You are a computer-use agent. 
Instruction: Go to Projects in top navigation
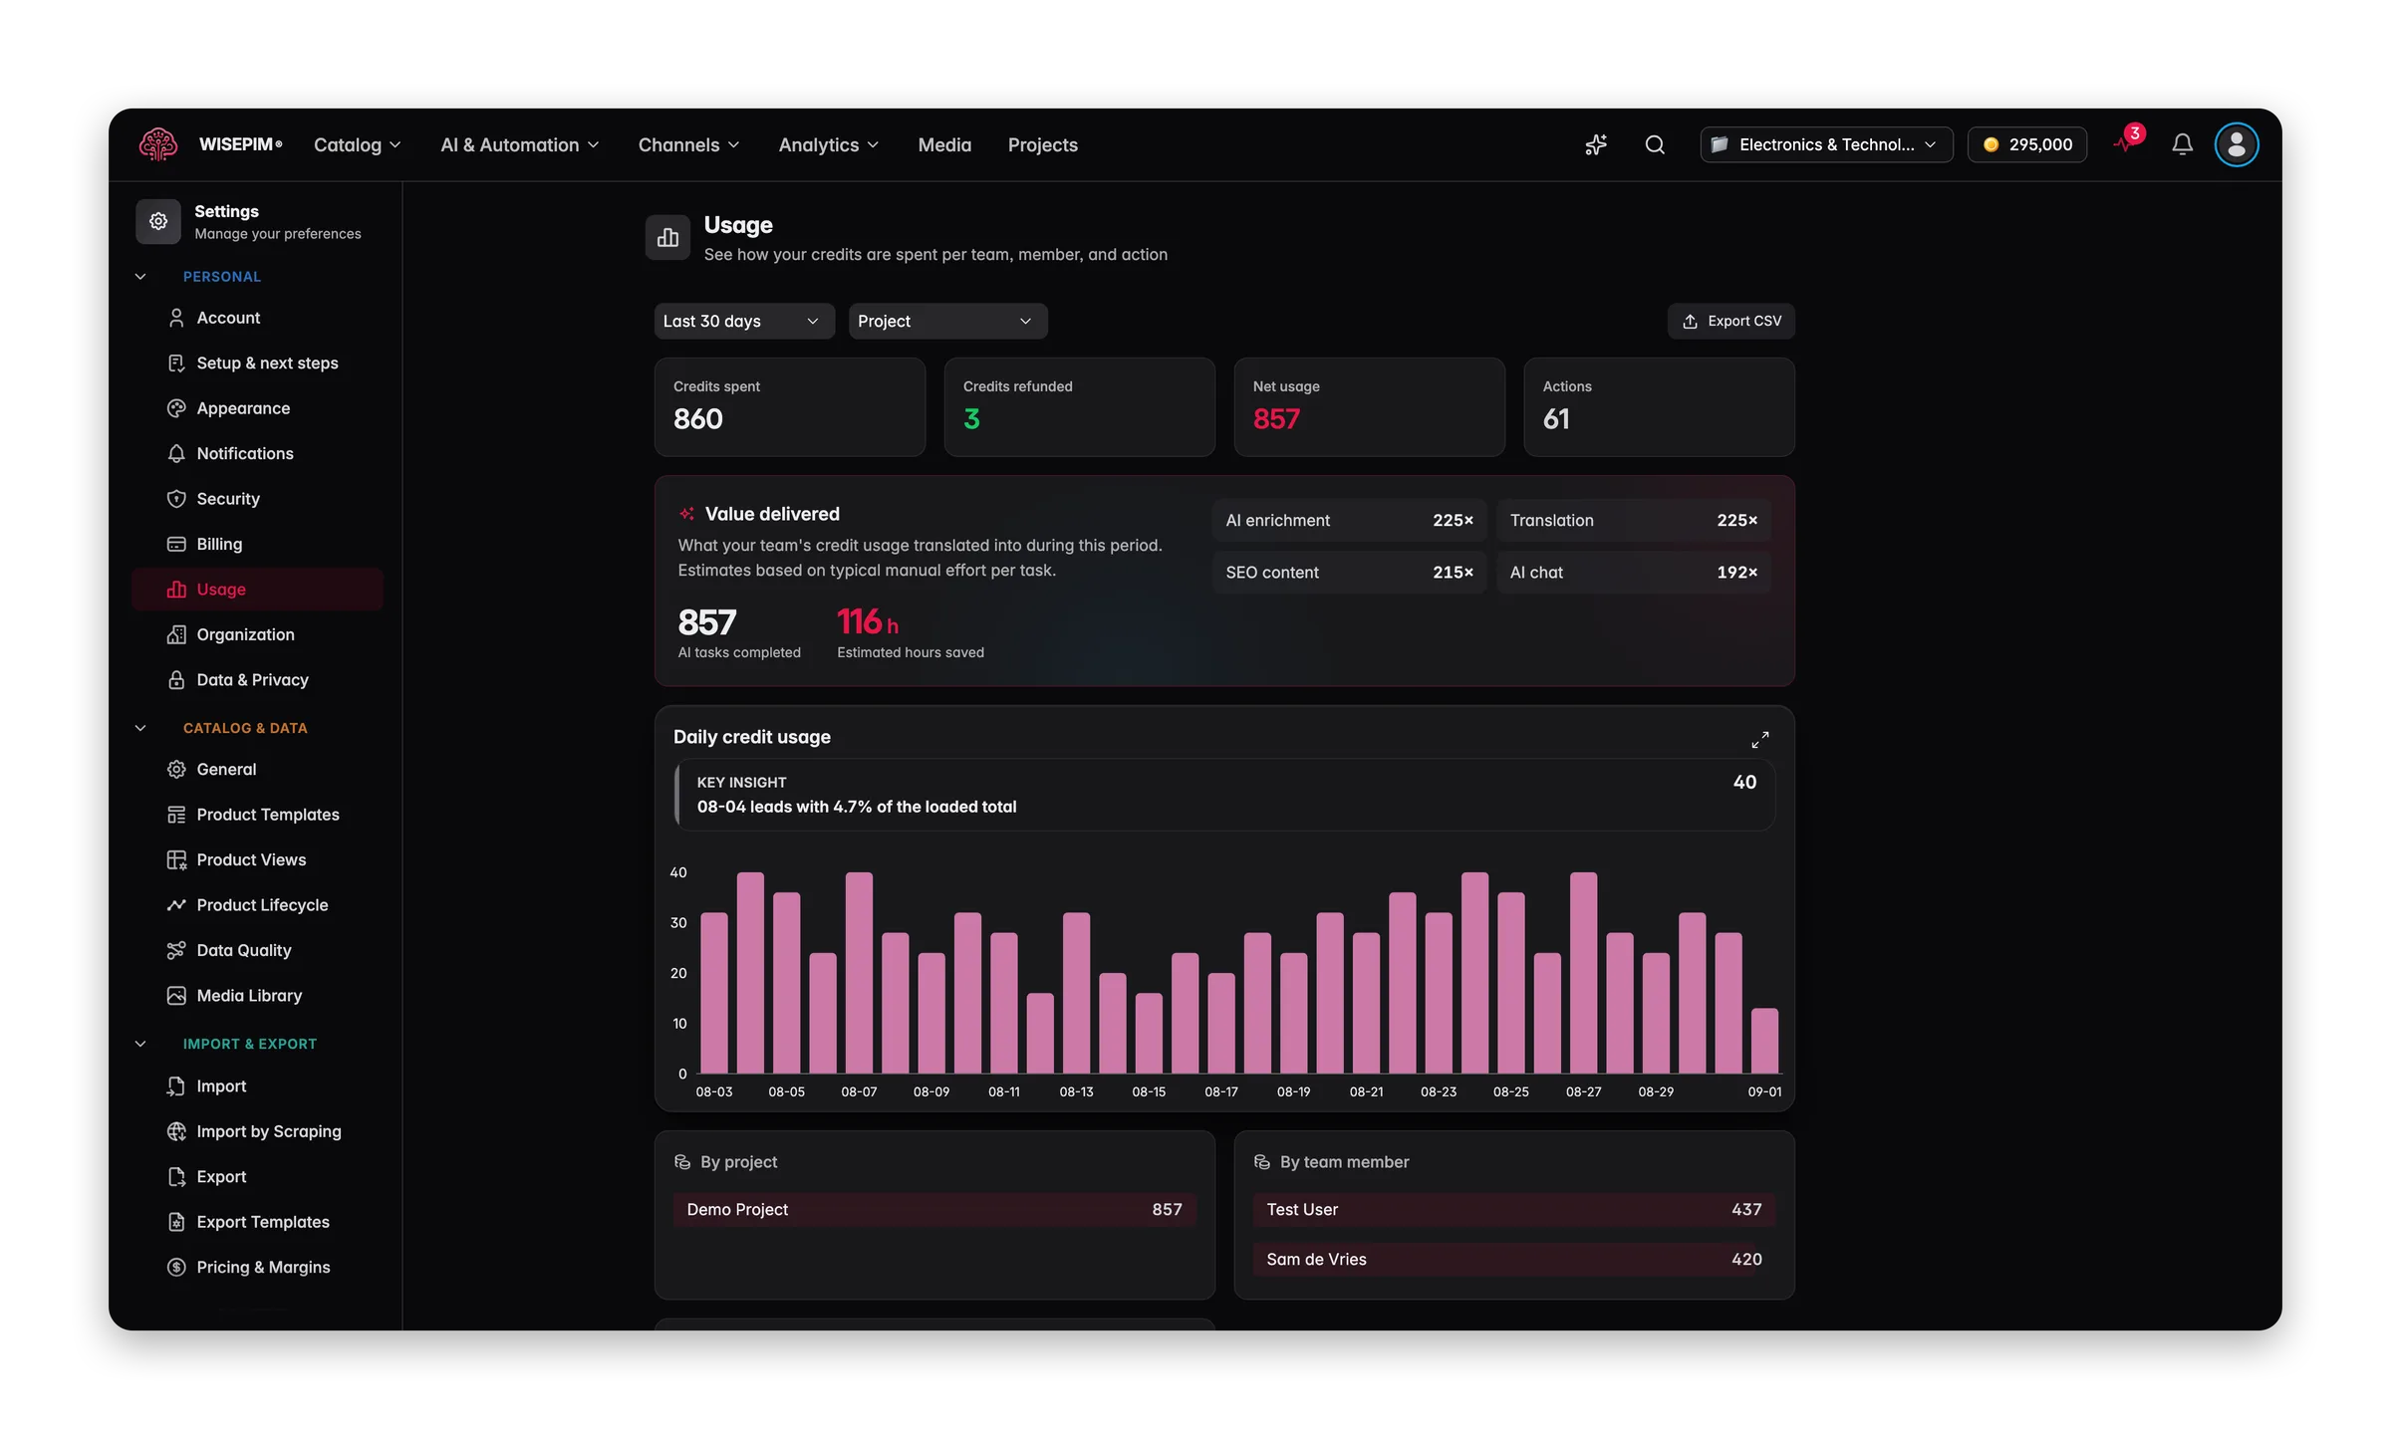tap(1042, 144)
